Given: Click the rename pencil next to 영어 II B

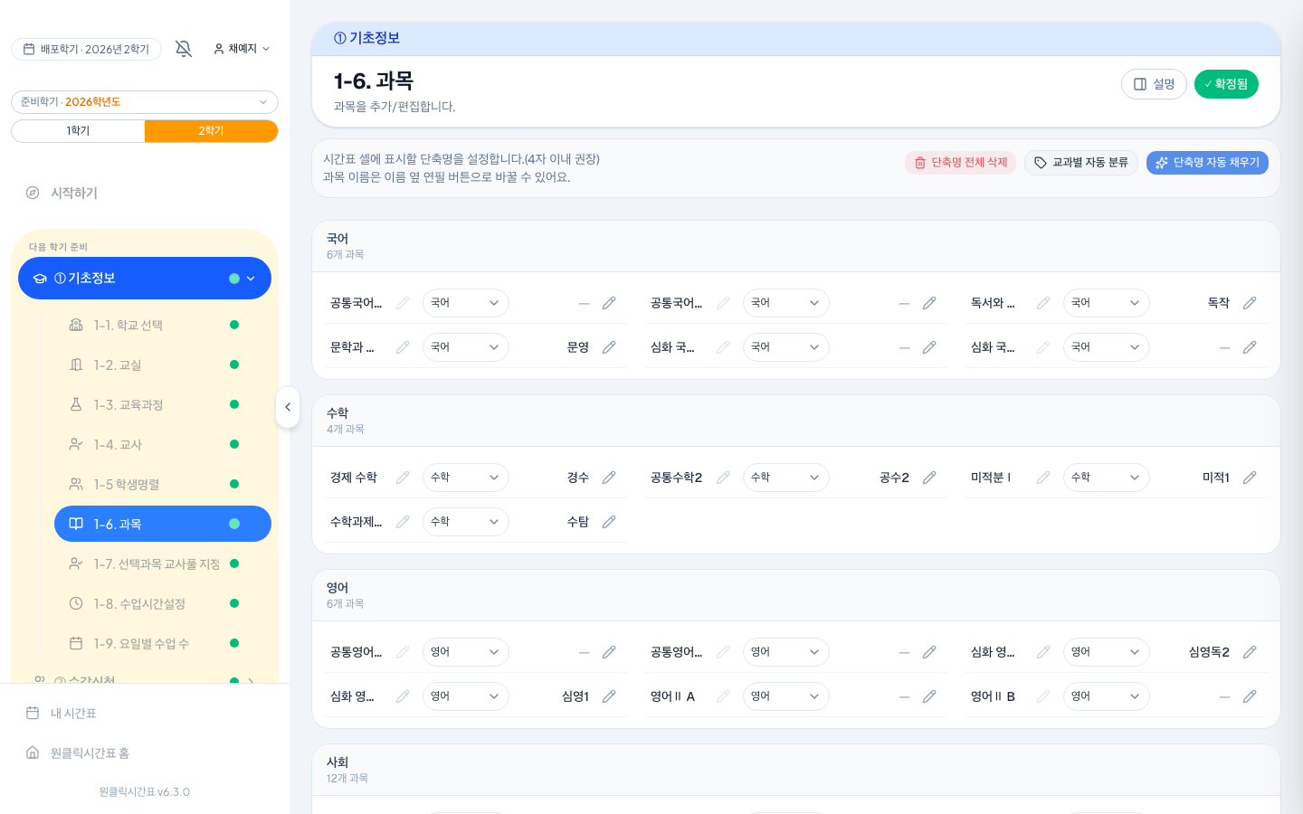Looking at the screenshot, I should (1043, 696).
